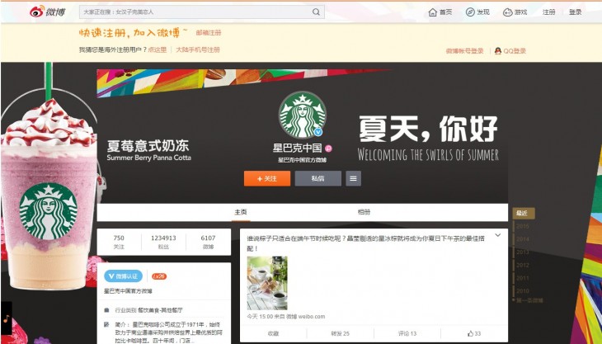Open 发现 discover in top navigation
Viewport: 602px width, 344px height.
tap(477, 12)
